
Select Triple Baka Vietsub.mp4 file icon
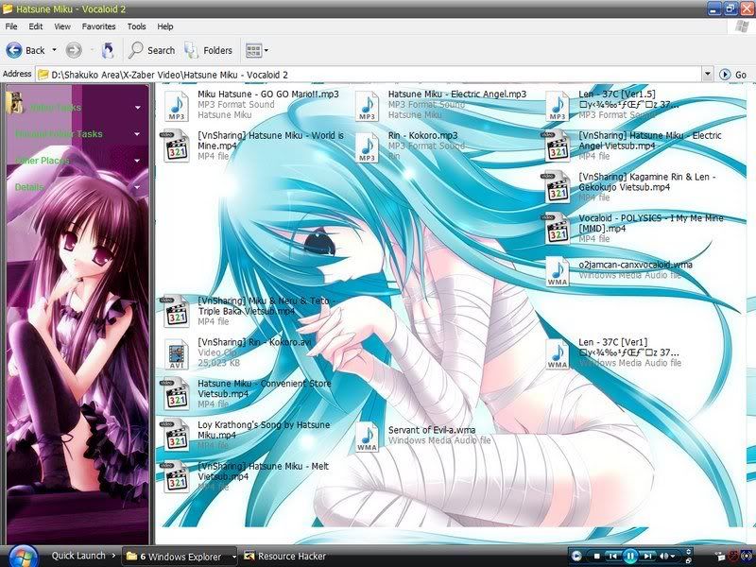coord(177,312)
